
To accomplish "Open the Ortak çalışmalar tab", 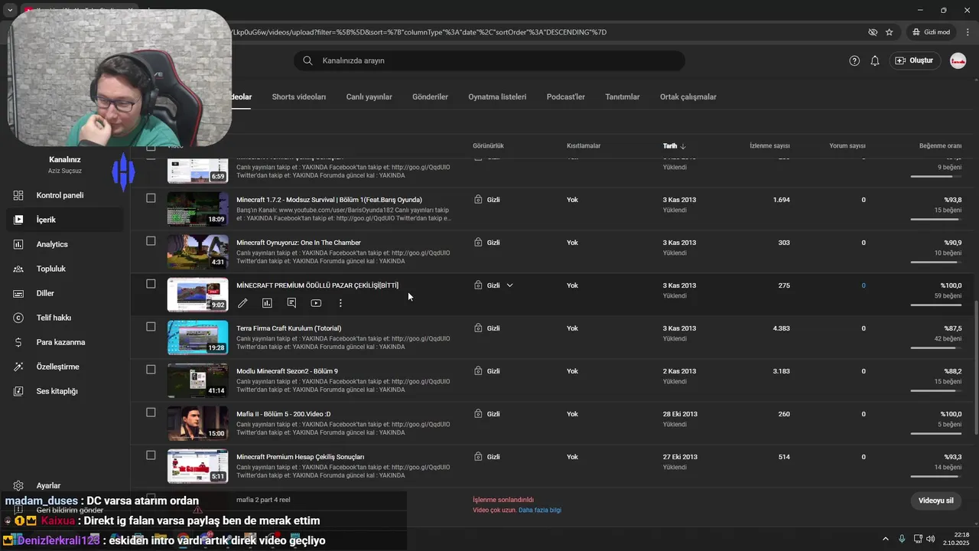I will pos(688,97).
